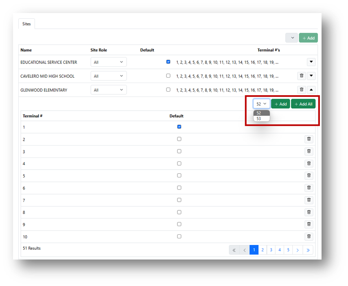Click the Terminal # column header

pos(33,116)
